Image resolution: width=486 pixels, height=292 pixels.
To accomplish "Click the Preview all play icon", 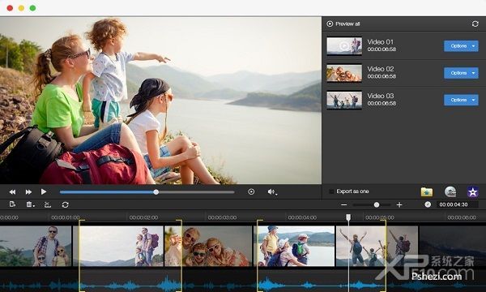I will coord(330,24).
